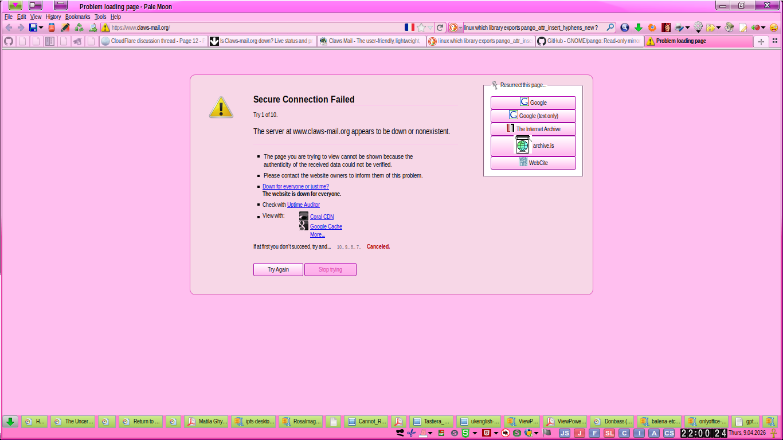Open the printer icon dropdown arrow

[x=687, y=27]
